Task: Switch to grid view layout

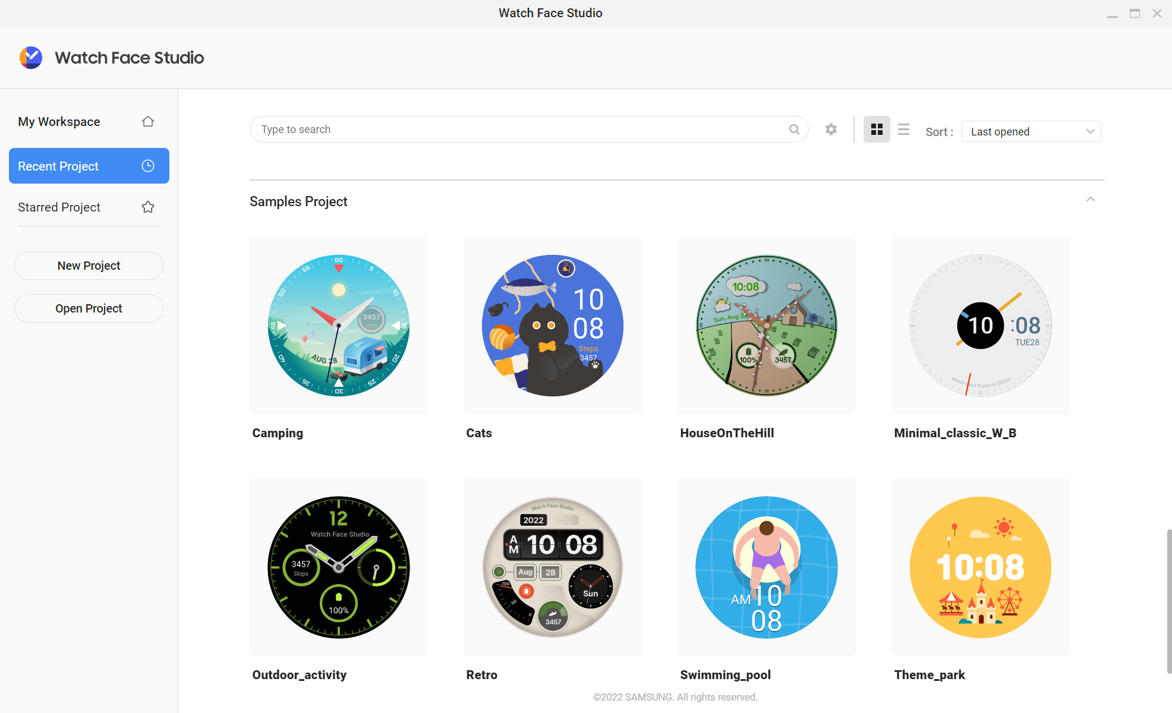Action: point(877,130)
